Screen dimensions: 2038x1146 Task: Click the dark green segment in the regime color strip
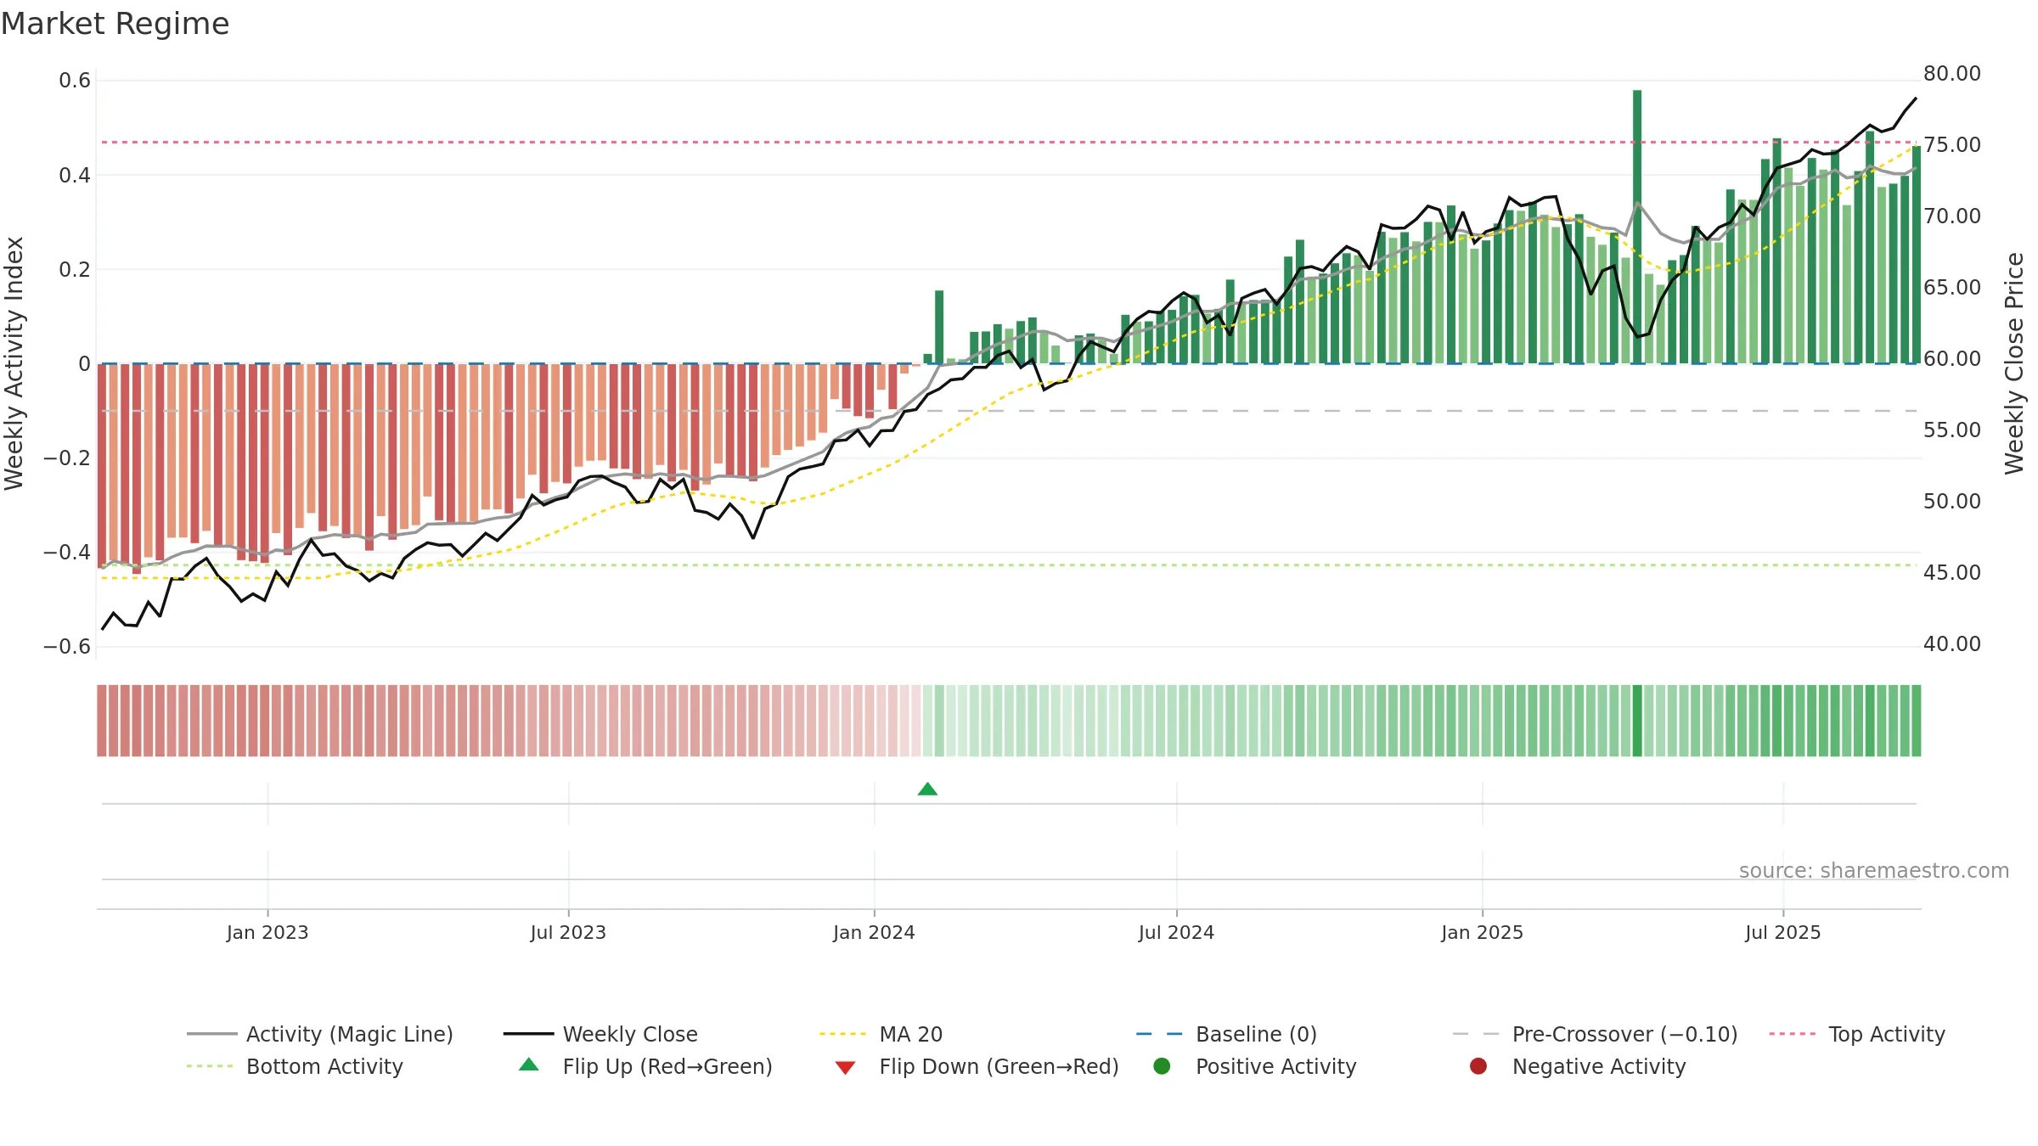[1637, 721]
